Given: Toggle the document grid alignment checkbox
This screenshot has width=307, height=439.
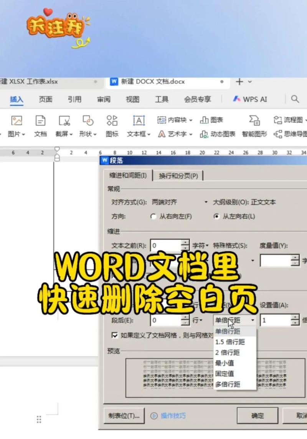Looking at the screenshot, I should [115, 335].
